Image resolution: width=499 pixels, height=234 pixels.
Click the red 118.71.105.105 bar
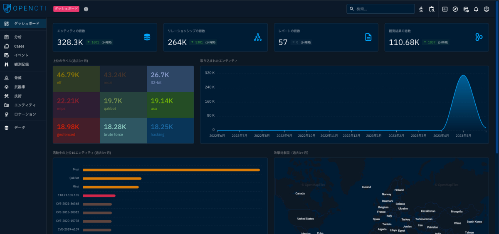pos(99,195)
